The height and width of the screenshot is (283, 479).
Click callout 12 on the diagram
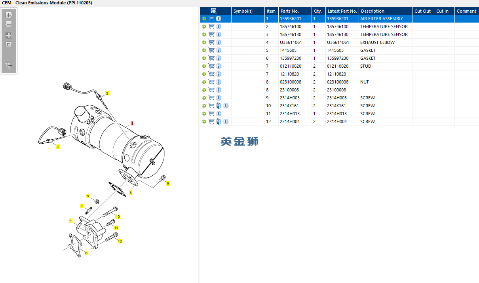[120, 241]
